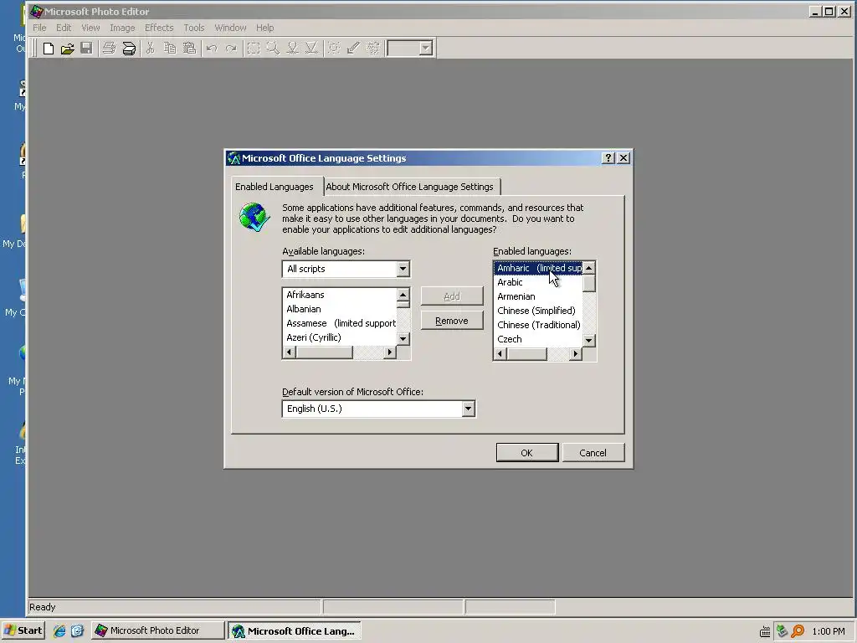Select Albanian in available languages list

tap(340, 309)
